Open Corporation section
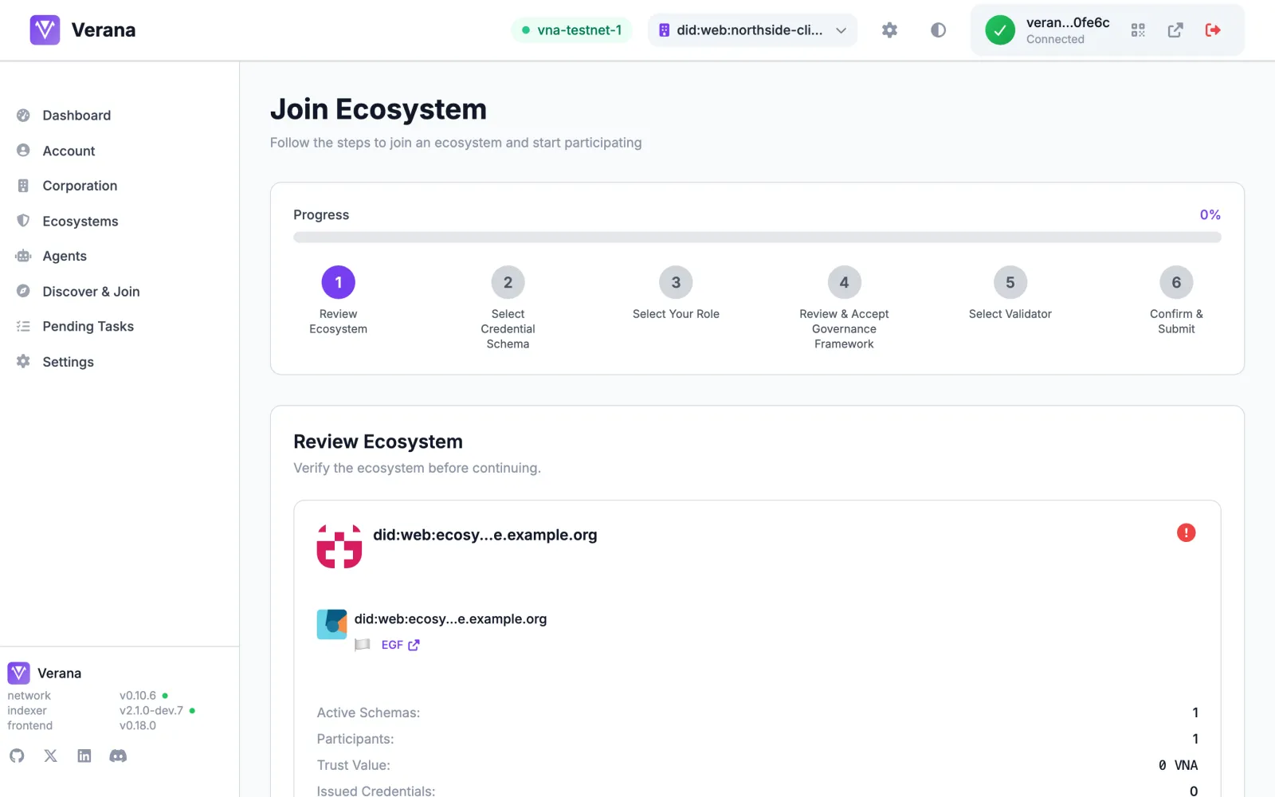This screenshot has height=797, width=1275. (x=80, y=186)
